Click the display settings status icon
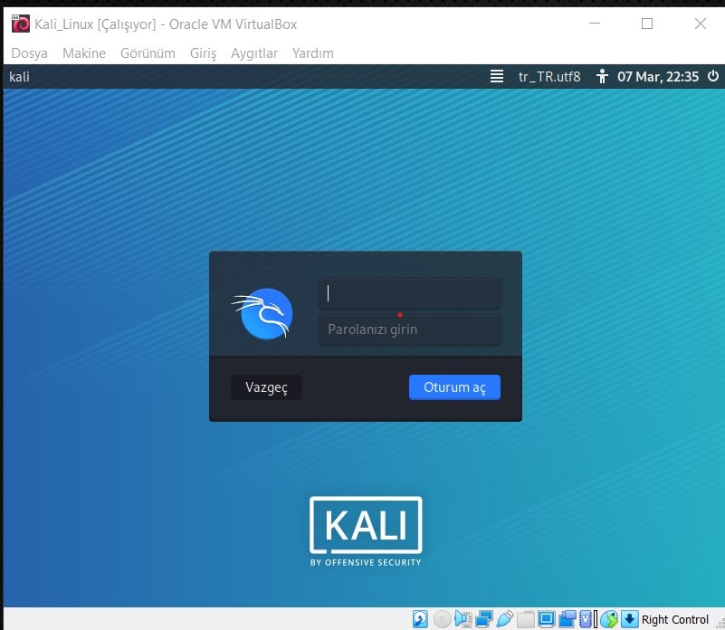Image resolution: width=725 pixels, height=630 pixels. click(x=549, y=618)
